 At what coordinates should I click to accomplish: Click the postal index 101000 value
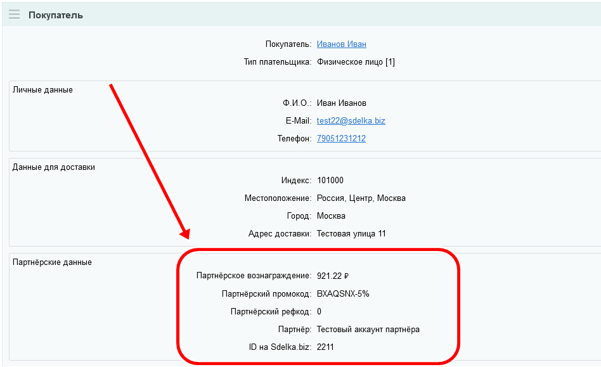[x=331, y=180]
